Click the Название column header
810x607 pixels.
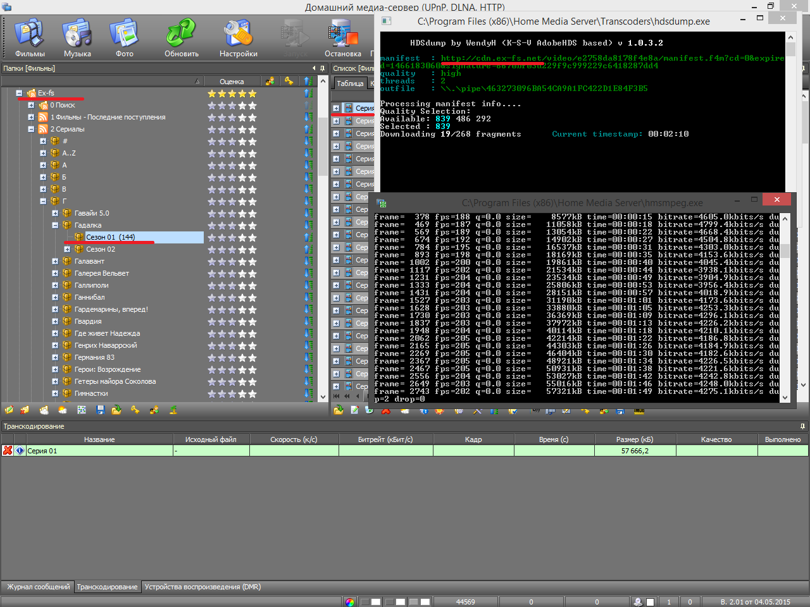click(99, 439)
